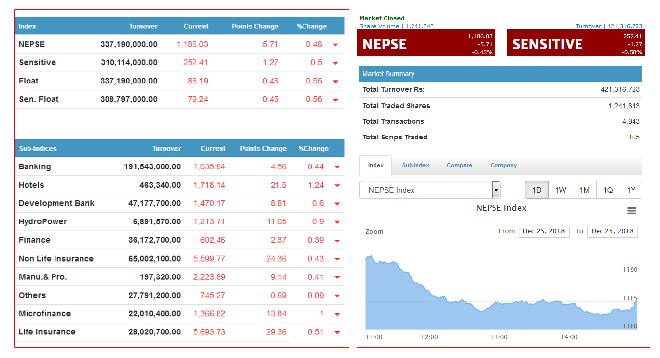660x358 pixels.
Task: Click the red down arrow in HydroPower row
Action: point(337,222)
